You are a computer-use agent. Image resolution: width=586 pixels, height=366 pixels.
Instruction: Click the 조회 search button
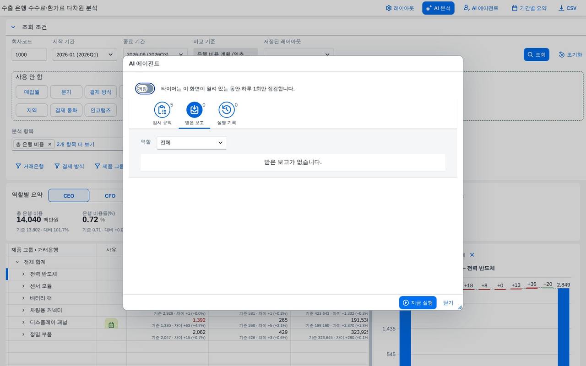(x=536, y=54)
